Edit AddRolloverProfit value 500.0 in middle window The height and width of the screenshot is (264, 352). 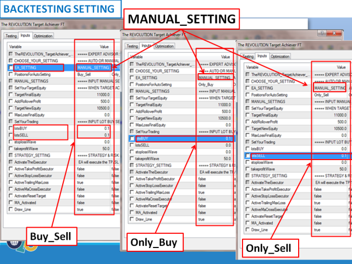pyautogui.click(x=215, y=111)
